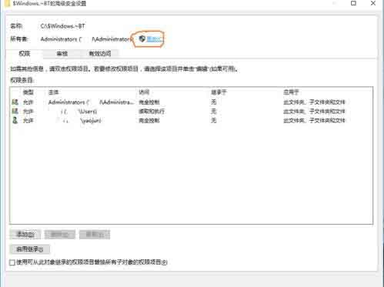Click the folder icon in the title bar
The width and height of the screenshot is (384, 287).
click(7, 3)
